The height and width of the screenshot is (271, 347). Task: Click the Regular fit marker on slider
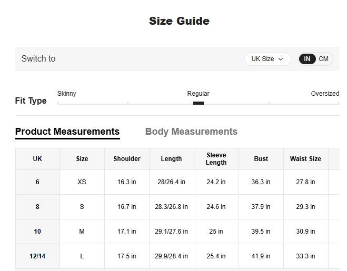coord(199,103)
